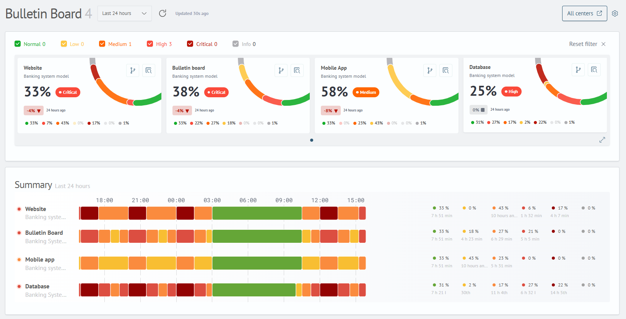
Task: Select the Website card title
Action: [x=33, y=68]
